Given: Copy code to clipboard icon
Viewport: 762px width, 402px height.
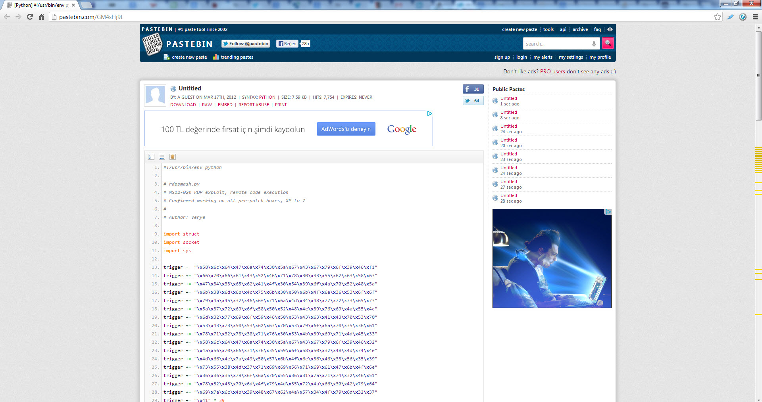Looking at the screenshot, I should click(x=173, y=157).
